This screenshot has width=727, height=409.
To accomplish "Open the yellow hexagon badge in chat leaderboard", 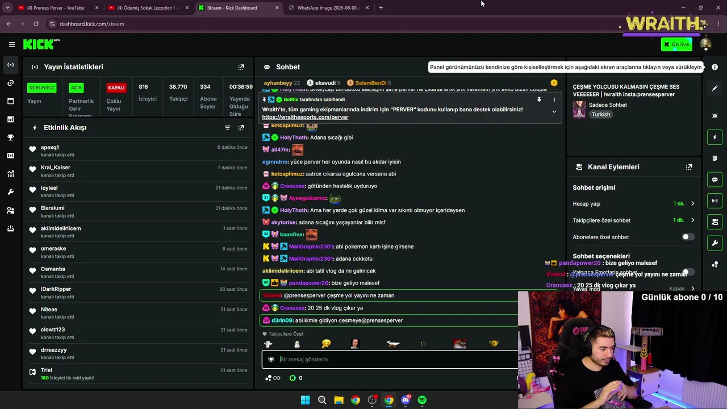I will coord(554,83).
